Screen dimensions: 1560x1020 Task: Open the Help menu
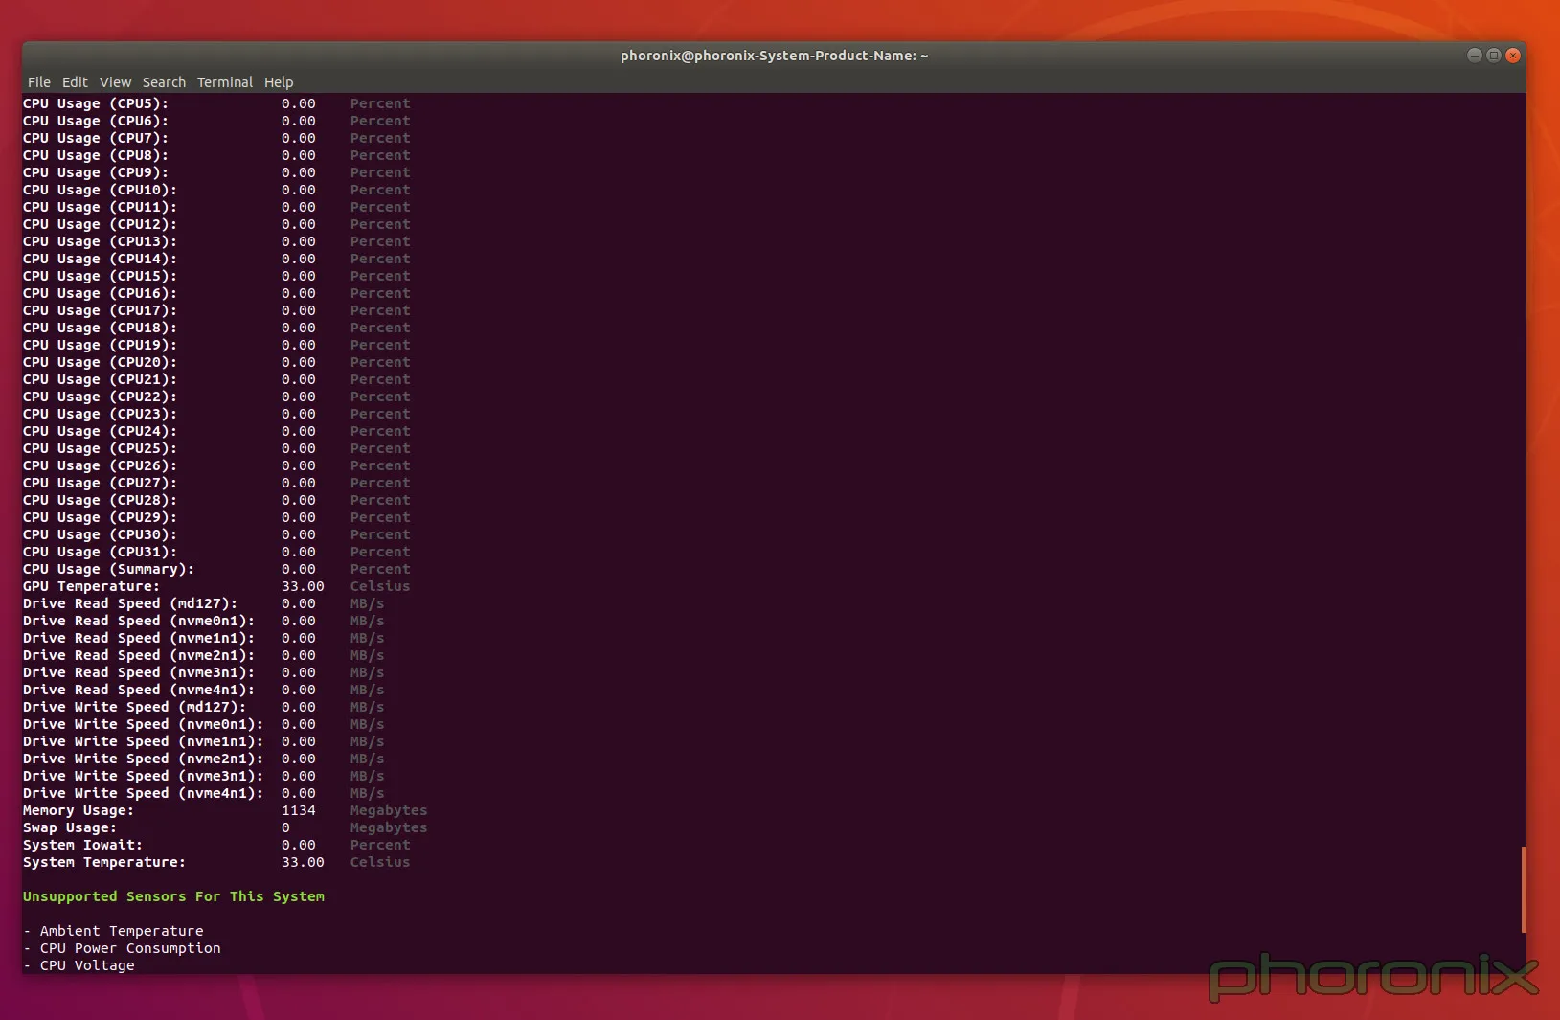(x=279, y=82)
